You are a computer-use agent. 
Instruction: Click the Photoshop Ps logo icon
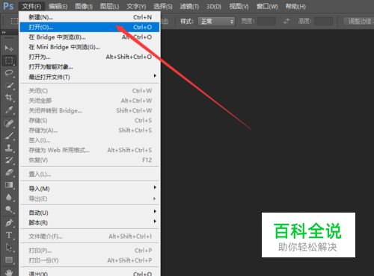[8, 6]
